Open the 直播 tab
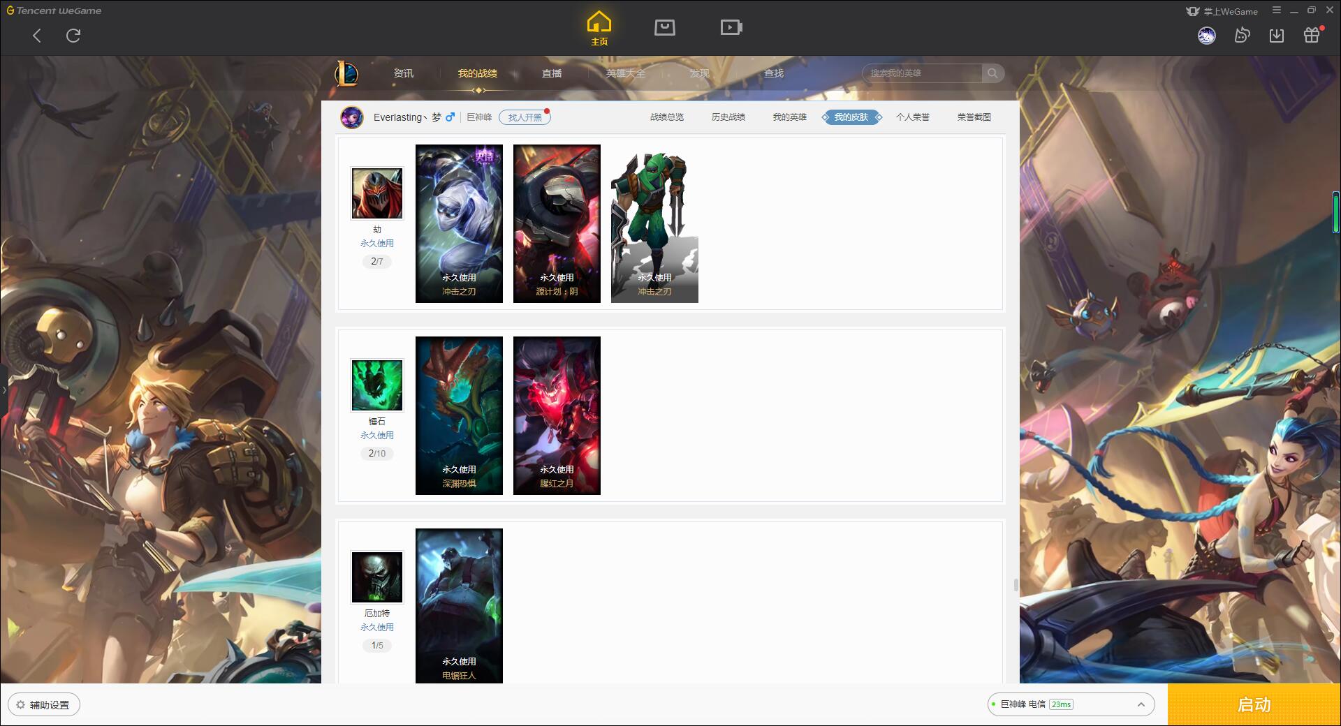Viewport: 1341px width, 726px height. [552, 73]
